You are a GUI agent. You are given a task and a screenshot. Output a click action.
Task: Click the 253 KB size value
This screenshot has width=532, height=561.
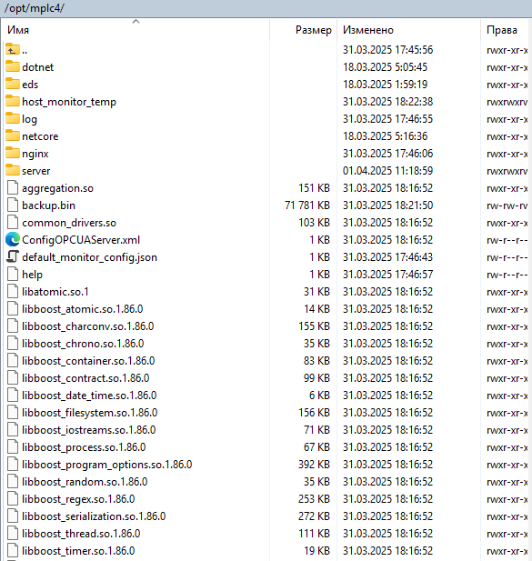coord(314,499)
